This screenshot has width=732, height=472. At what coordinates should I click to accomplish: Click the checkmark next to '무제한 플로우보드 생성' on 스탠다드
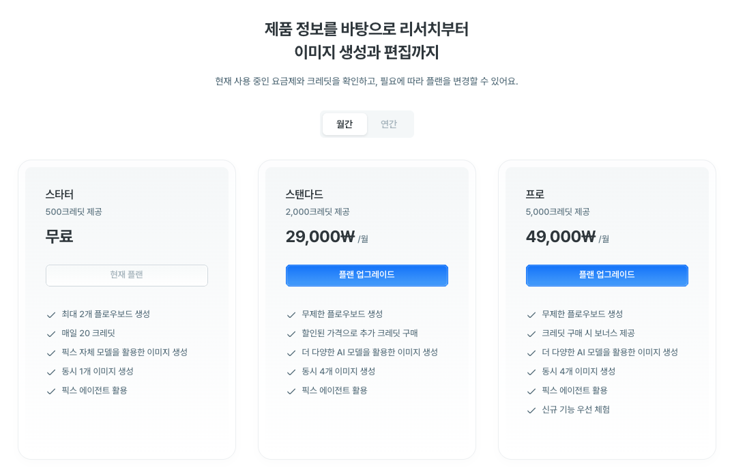tap(291, 314)
